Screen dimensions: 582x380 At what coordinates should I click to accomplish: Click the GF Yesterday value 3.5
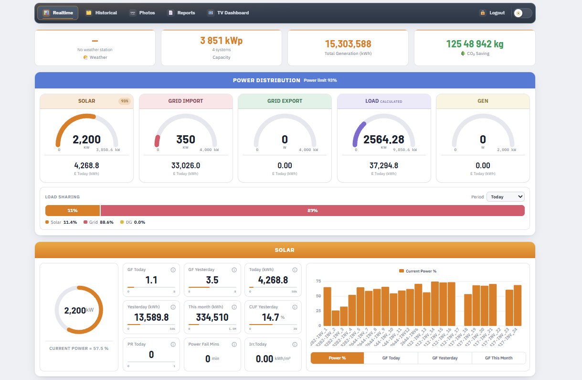(212, 280)
